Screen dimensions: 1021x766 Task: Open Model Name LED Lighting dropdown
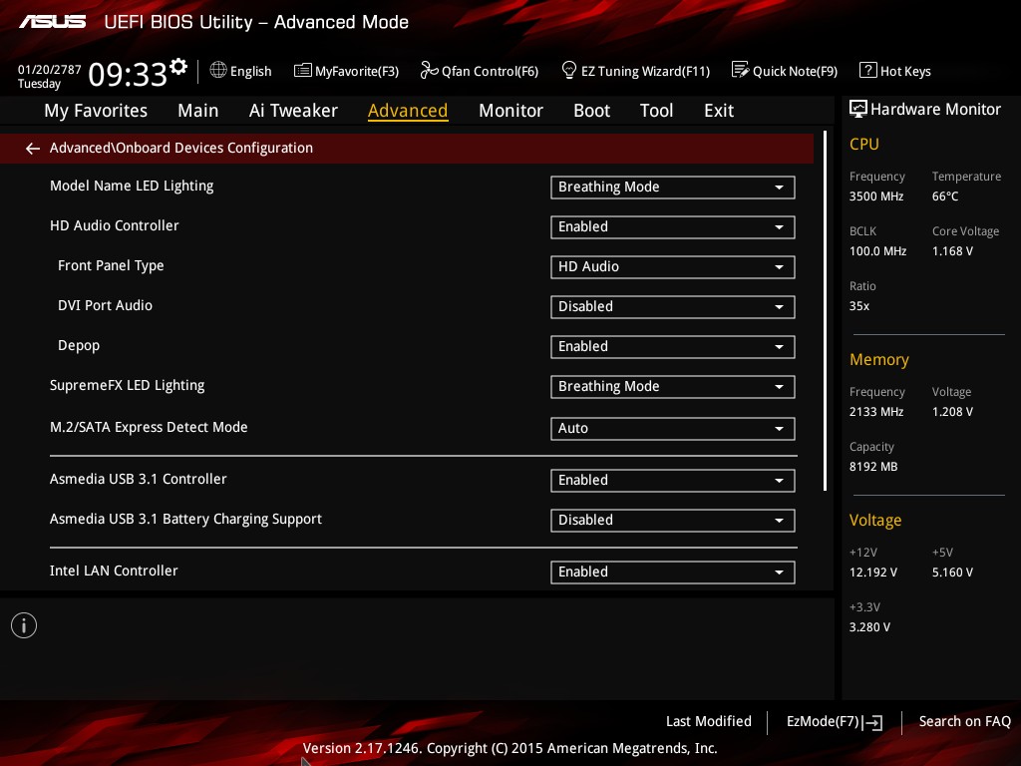point(672,187)
